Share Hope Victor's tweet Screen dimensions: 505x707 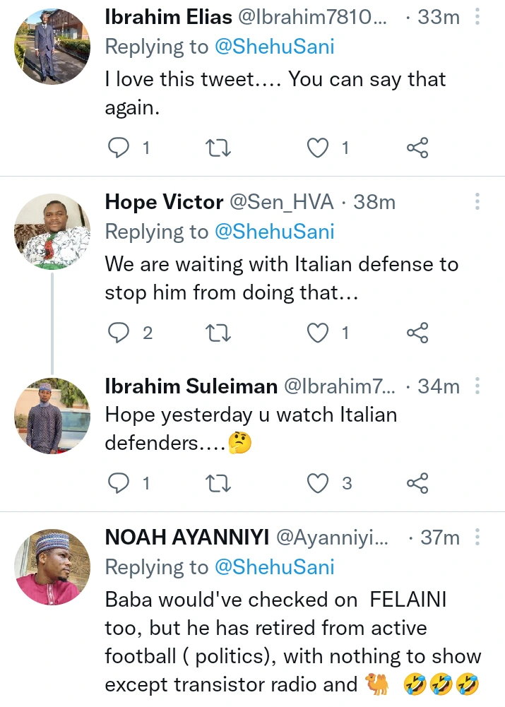pyautogui.click(x=417, y=333)
